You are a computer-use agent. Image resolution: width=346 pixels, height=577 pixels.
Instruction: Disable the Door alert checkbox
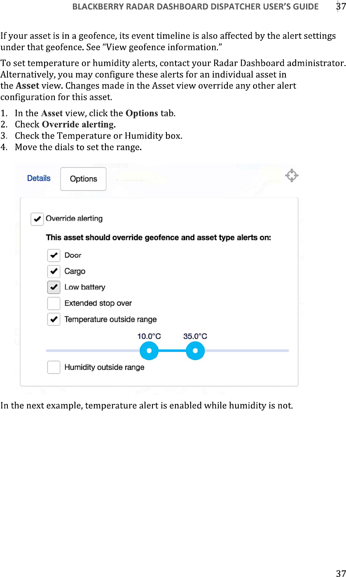click(x=54, y=255)
